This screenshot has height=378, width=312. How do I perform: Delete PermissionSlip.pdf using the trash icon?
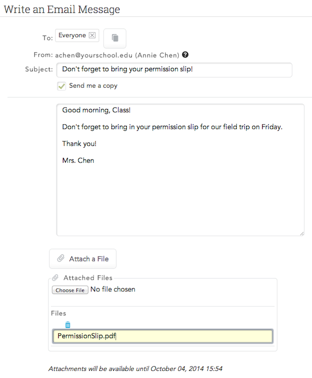(x=68, y=325)
